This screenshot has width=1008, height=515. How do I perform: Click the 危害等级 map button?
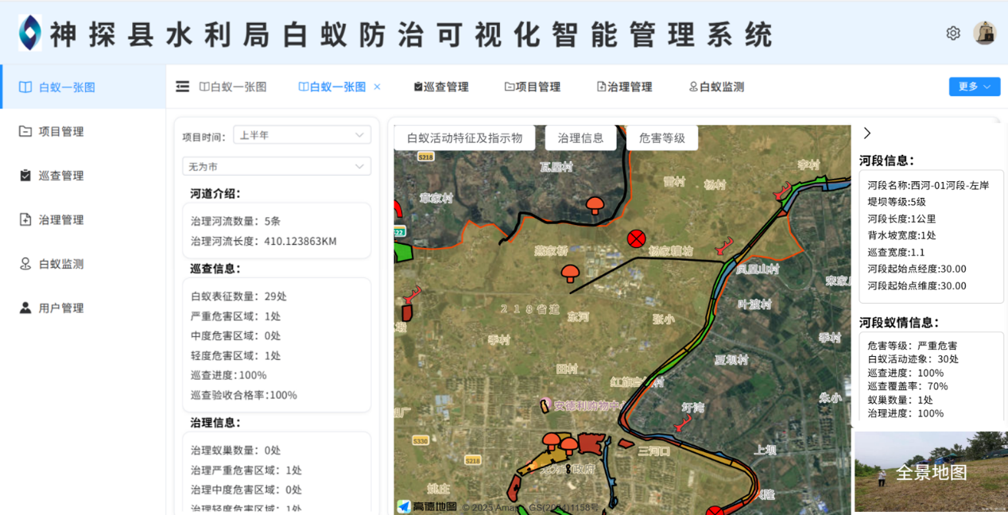[x=662, y=137]
